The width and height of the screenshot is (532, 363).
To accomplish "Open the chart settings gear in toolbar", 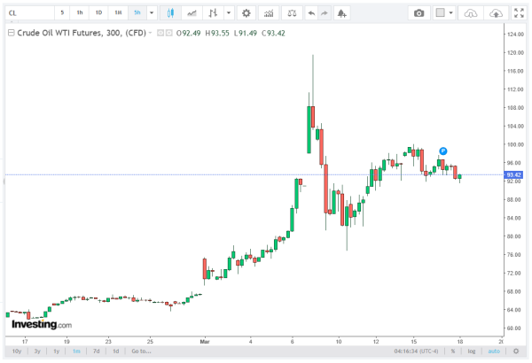I will [246, 13].
